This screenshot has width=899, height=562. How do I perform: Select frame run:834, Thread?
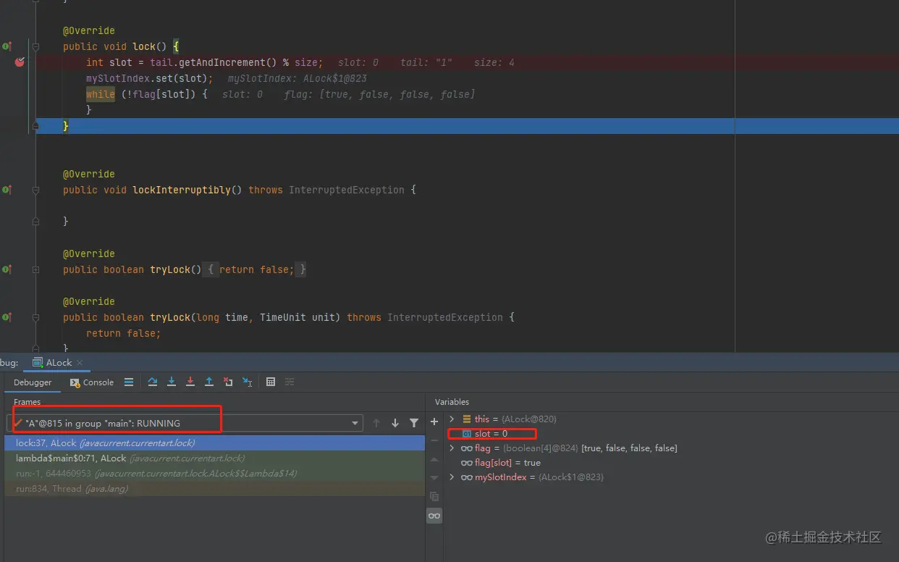[x=214, y=489]
